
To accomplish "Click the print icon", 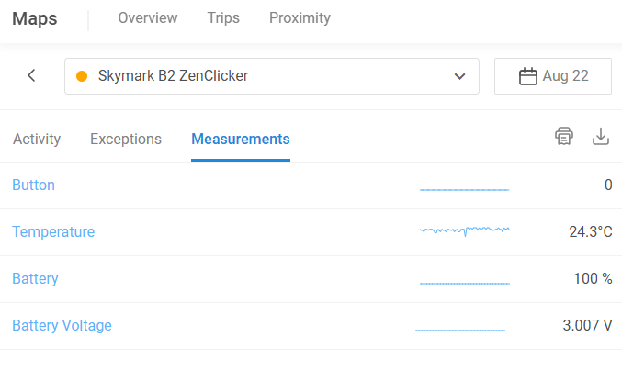I will click(x=564, y=136).
